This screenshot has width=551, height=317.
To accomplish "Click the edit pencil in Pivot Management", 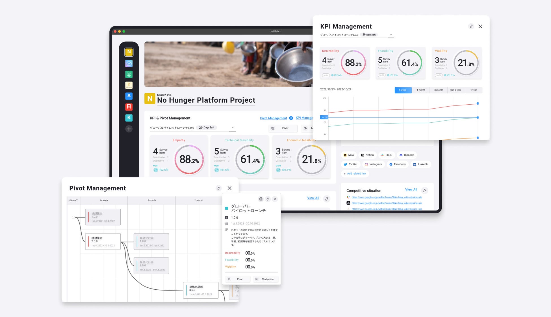I will point(218,188).
